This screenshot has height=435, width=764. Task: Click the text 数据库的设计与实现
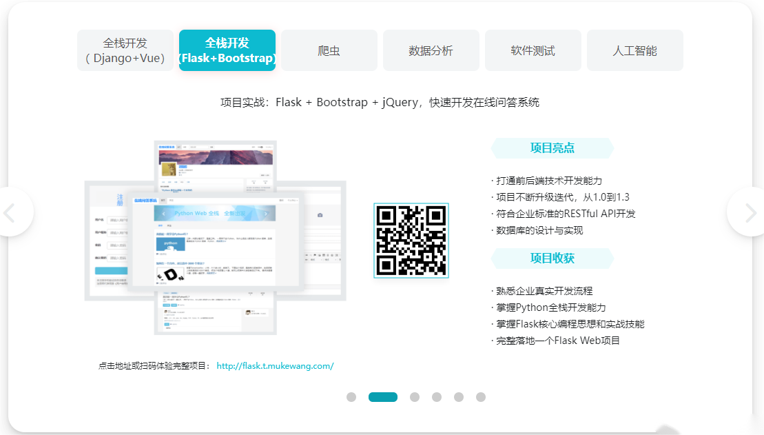[x=539, y=231]
